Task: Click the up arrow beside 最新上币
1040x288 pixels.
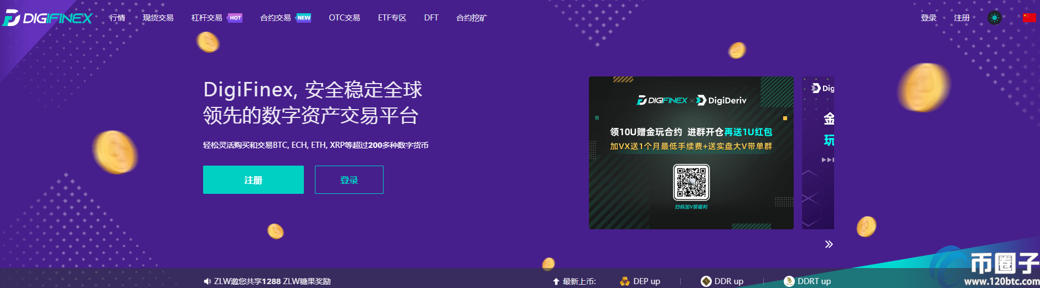Action: click(556, 281)
